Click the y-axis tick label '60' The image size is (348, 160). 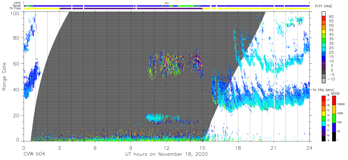click(x=16, y=64)
